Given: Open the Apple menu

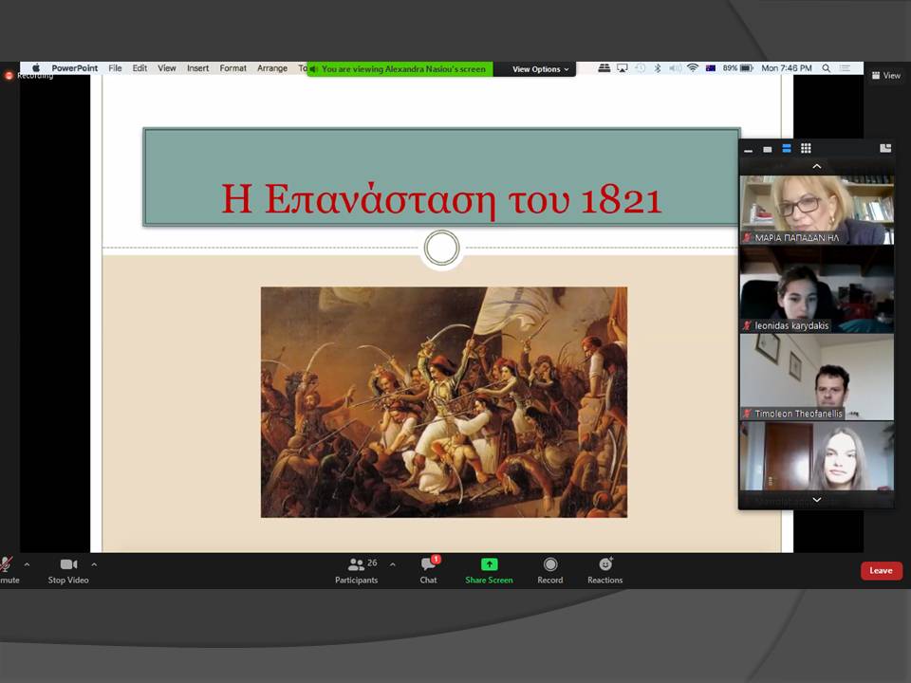Looking at the screenshot, I should pos(36,68).
